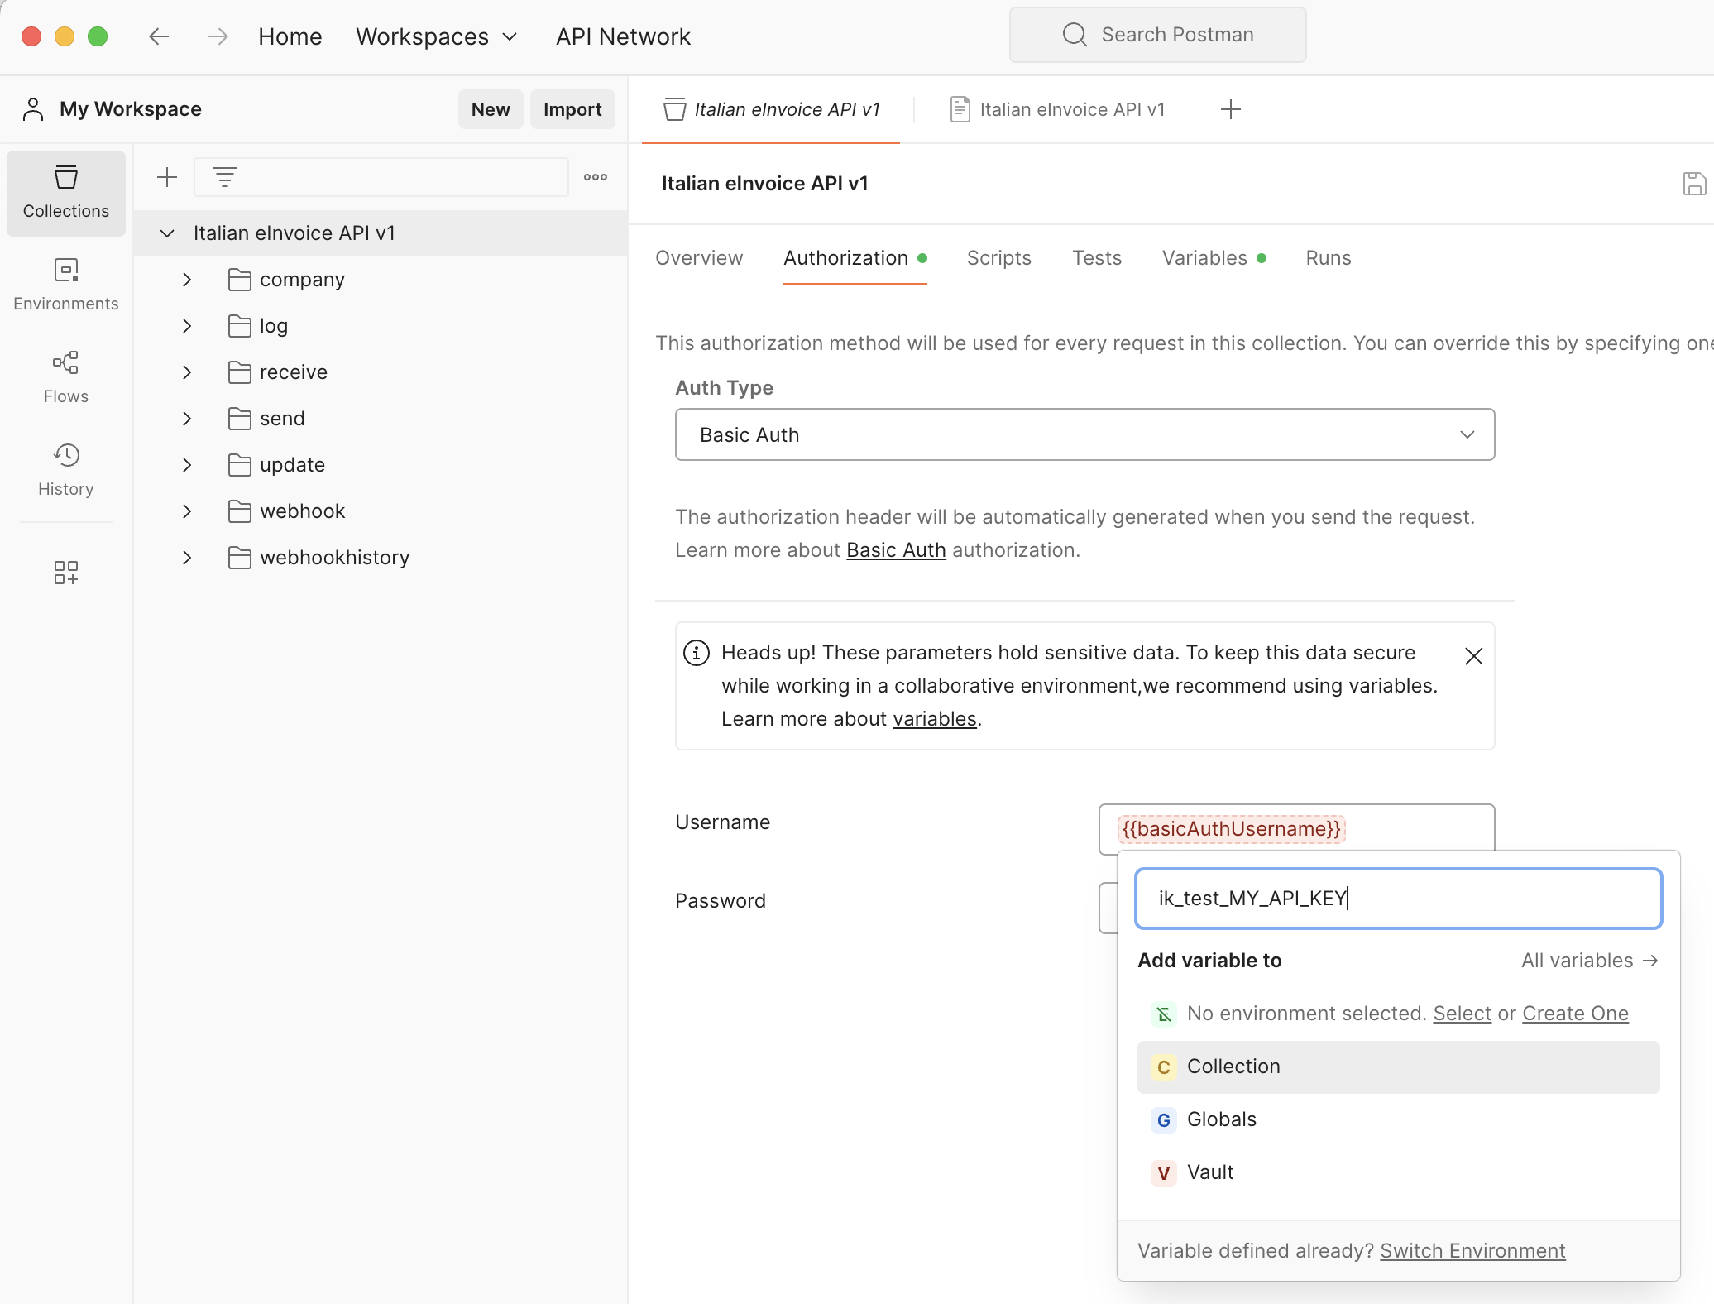Go back with the left arrow
1714x1304 pixels.
pos(159,36)
